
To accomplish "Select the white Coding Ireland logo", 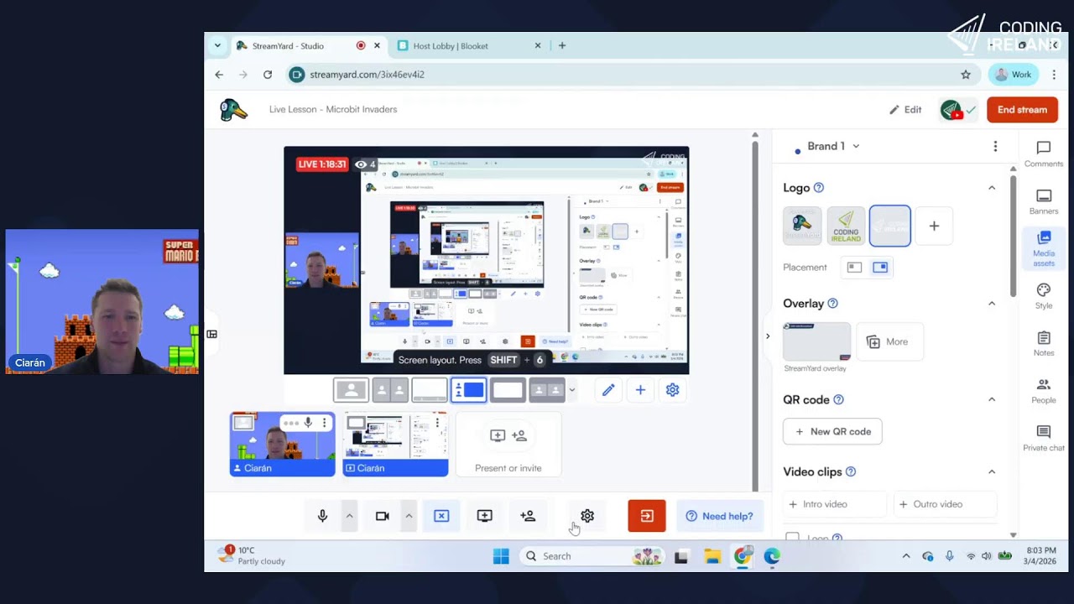I will (x=889, y=226).
